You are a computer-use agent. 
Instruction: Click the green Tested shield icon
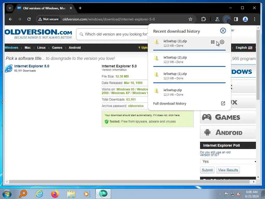[x=106, y=121]
